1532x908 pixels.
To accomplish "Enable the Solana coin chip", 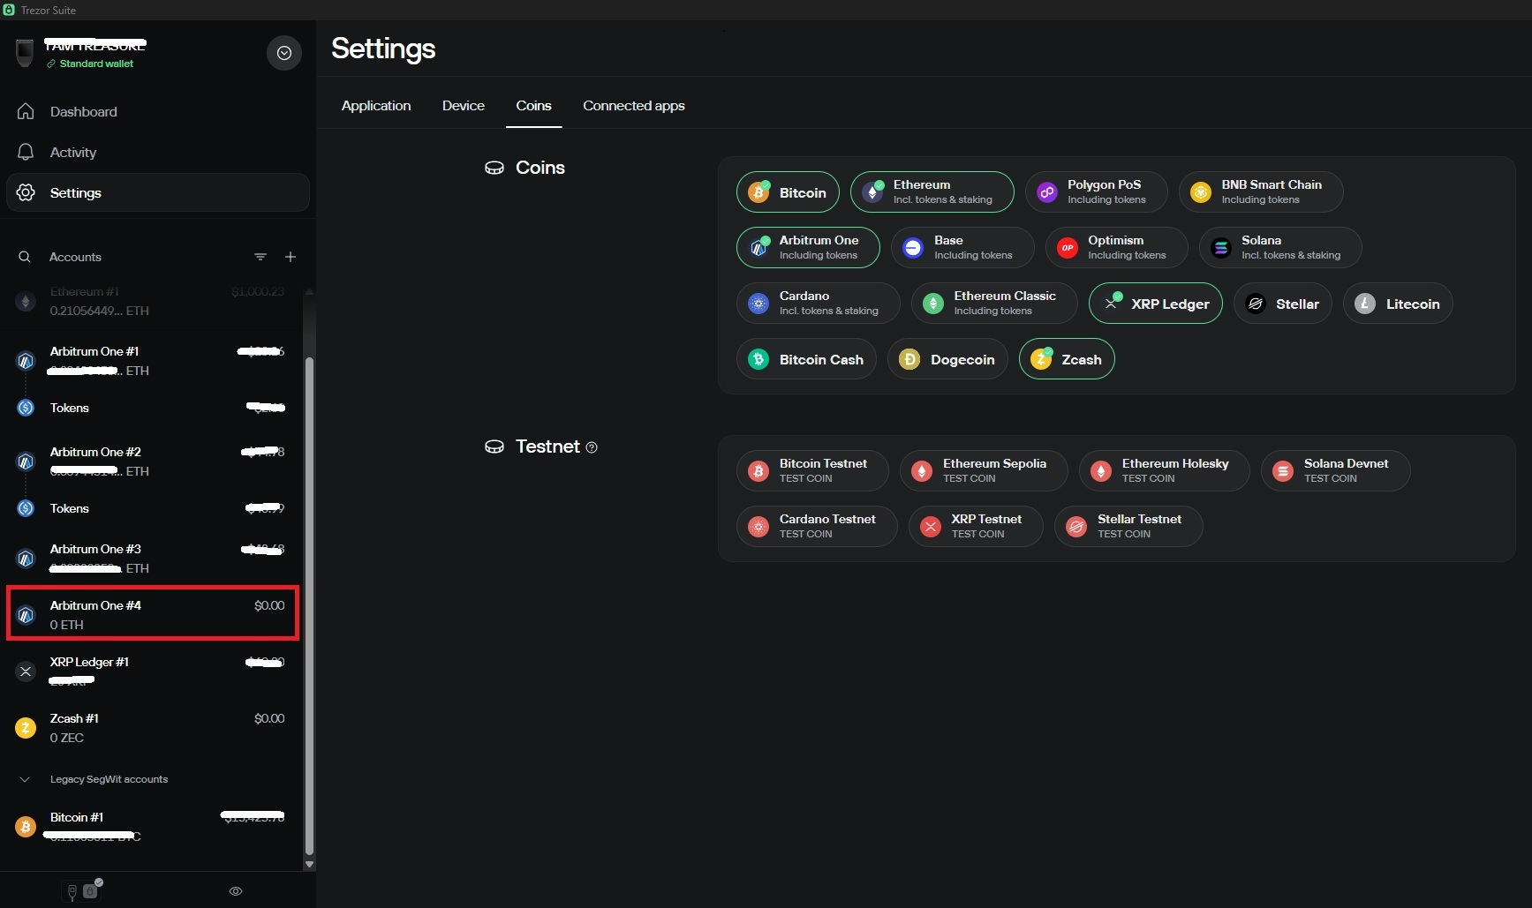I will point(1280,248).
